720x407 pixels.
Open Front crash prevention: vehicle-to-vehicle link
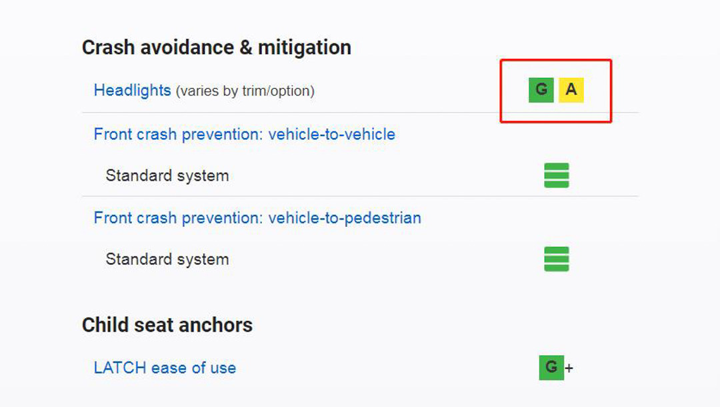coord(244,134)
